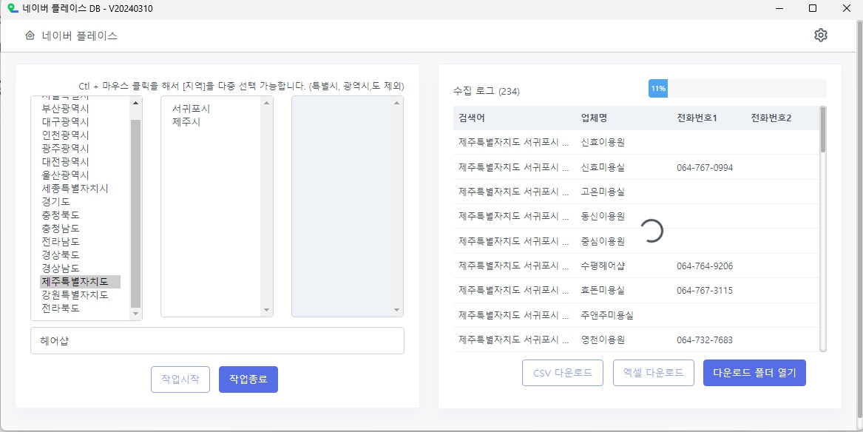Click the 헤어샵 keyword input field

tap(217, 341)
